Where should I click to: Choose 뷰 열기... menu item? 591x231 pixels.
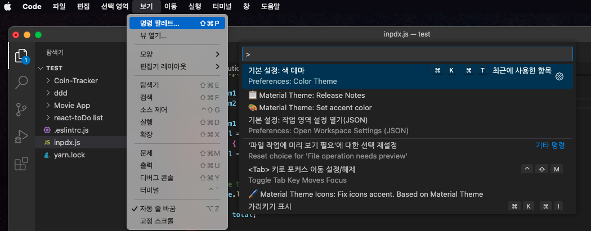[x=177, y=36]
